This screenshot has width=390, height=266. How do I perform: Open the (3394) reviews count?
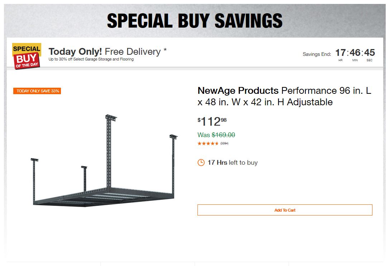pyautogui.click(x=224, y=144)
